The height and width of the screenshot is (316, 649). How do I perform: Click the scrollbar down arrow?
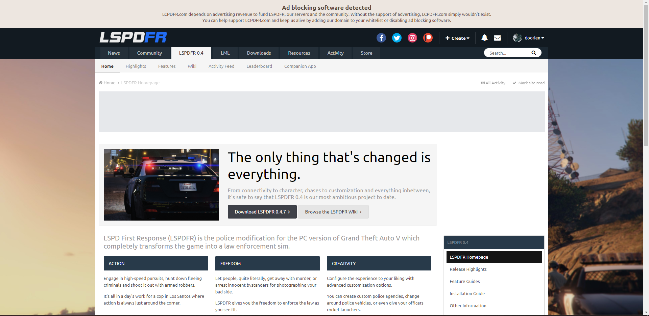(646, 313)
